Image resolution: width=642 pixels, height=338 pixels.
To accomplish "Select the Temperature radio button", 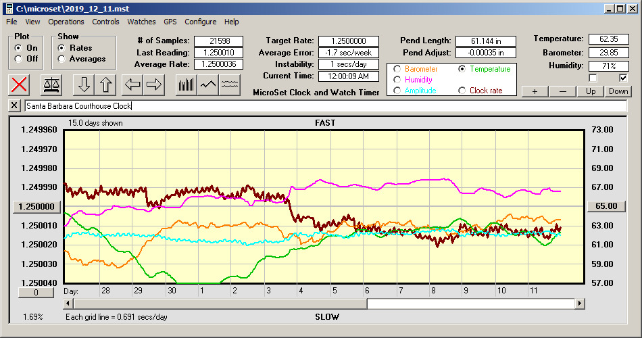I will (462, 69).
